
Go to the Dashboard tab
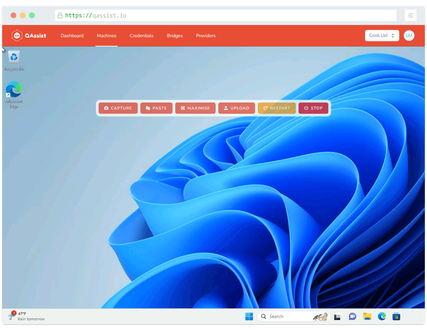(72, 36)
